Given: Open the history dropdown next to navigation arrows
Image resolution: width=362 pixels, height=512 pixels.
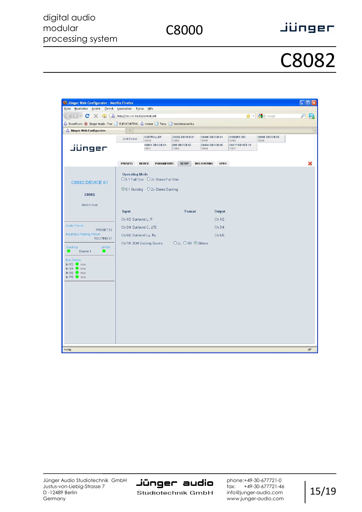Looking at the screenshot, I should 80,116.
